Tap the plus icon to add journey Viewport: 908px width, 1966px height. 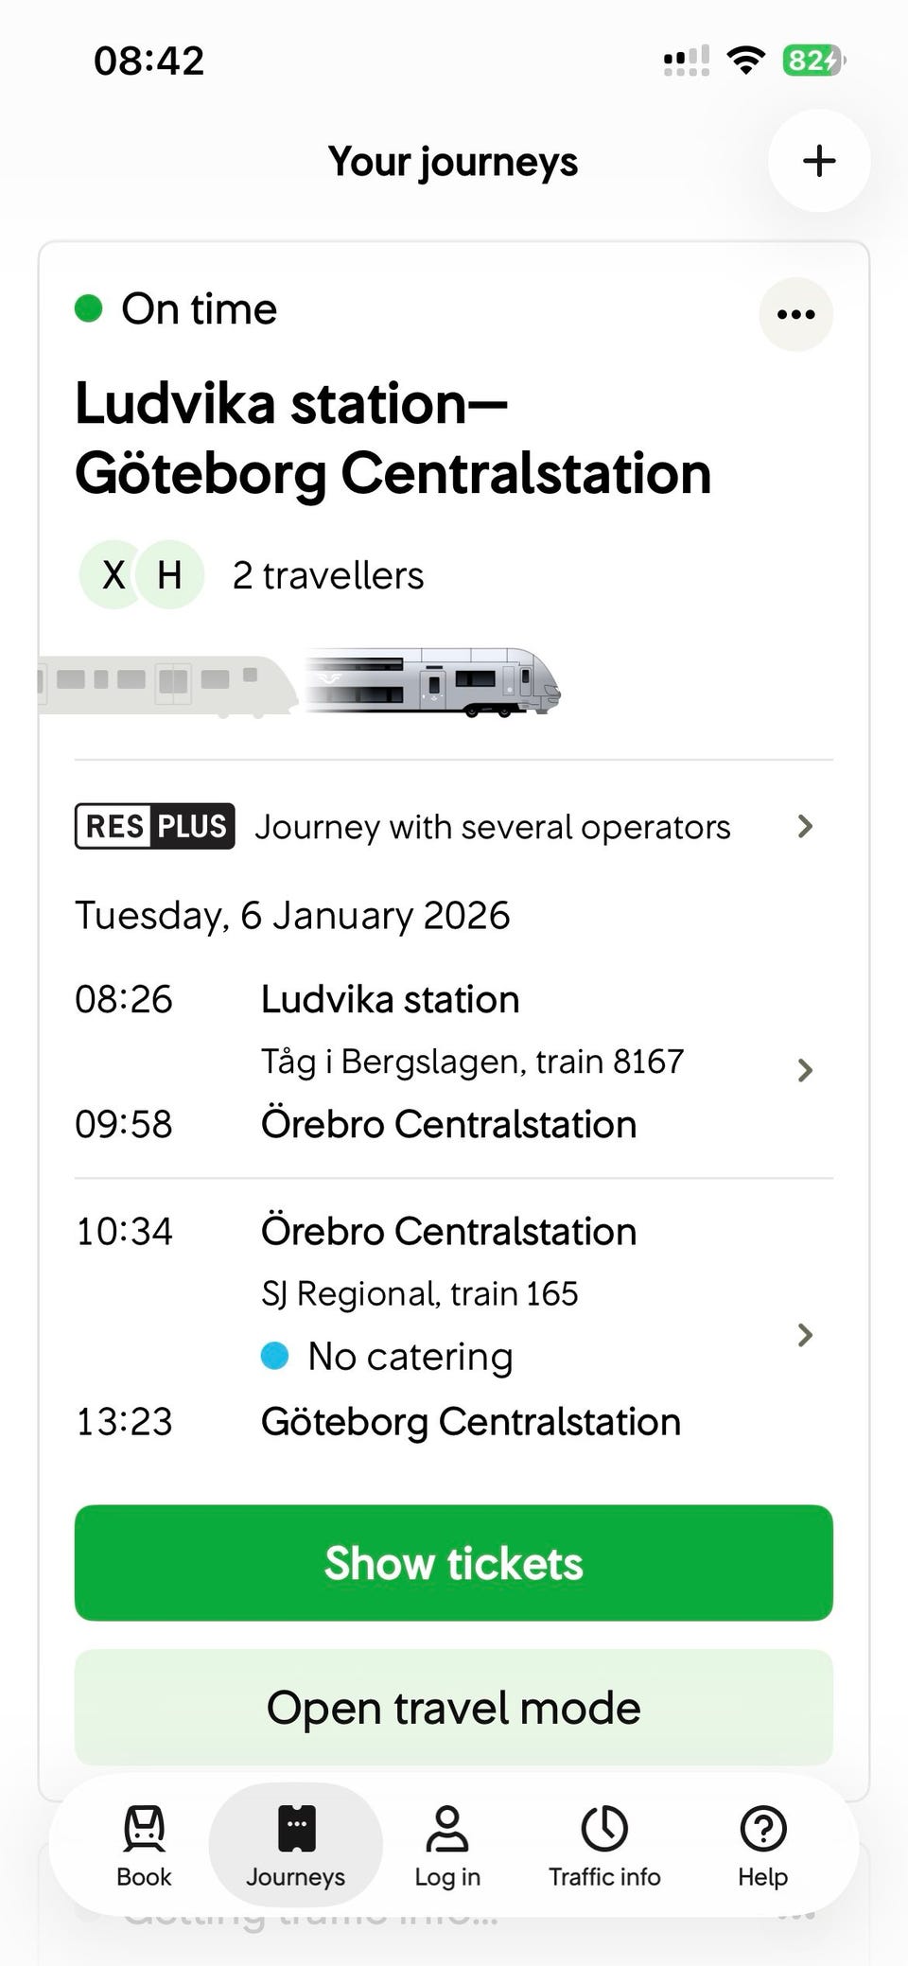click(x=818, y=161)
